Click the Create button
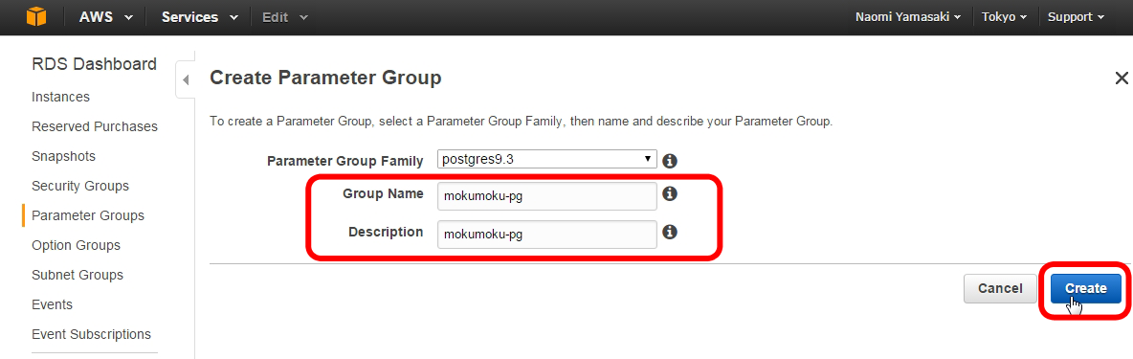 click(1085, 288)
